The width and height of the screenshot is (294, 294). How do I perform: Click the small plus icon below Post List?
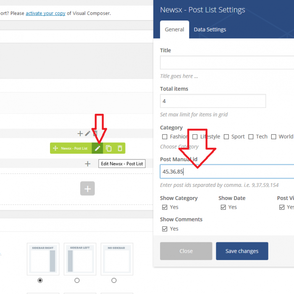[87, 164]
